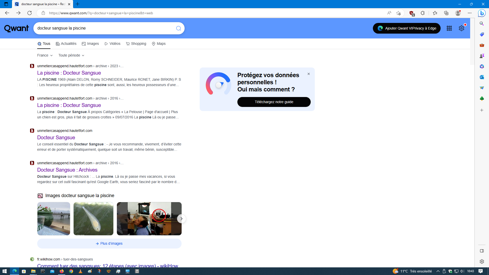
Task: Open the Qwant apps grid icon
Action: click(449, 28)
